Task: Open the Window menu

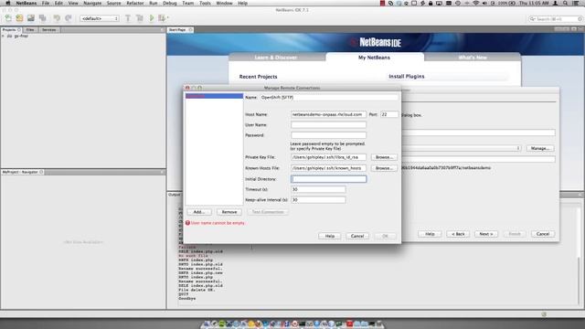Action: point(224,3)
